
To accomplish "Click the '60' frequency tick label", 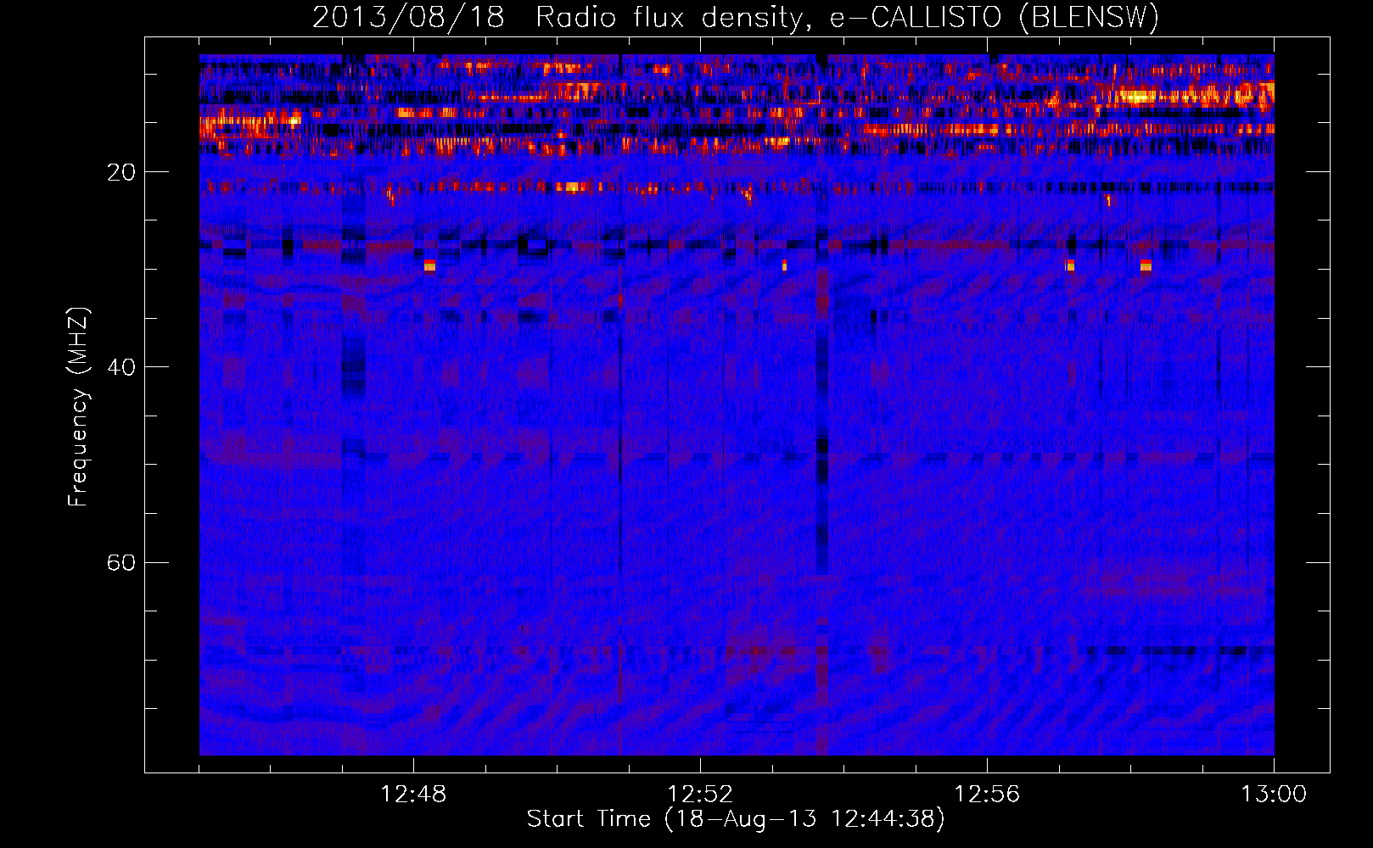I will pyautogui.click(x=120, y=562).
